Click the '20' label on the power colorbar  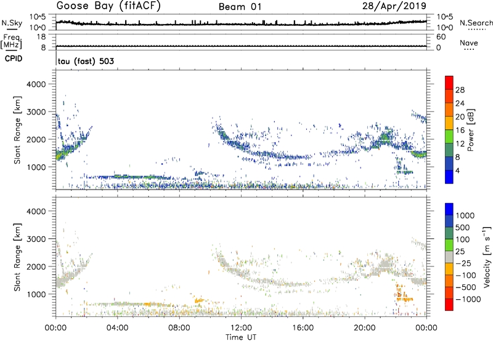[460, 117]
